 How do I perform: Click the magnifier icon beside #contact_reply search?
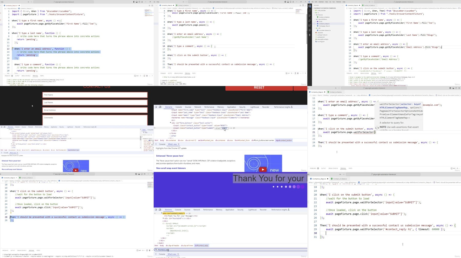156,250
